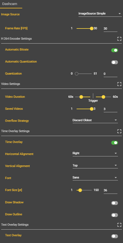The image size is (123, 243).
Task: Open the Font dropdown showing Sans
Action: (x=95, y=177)
